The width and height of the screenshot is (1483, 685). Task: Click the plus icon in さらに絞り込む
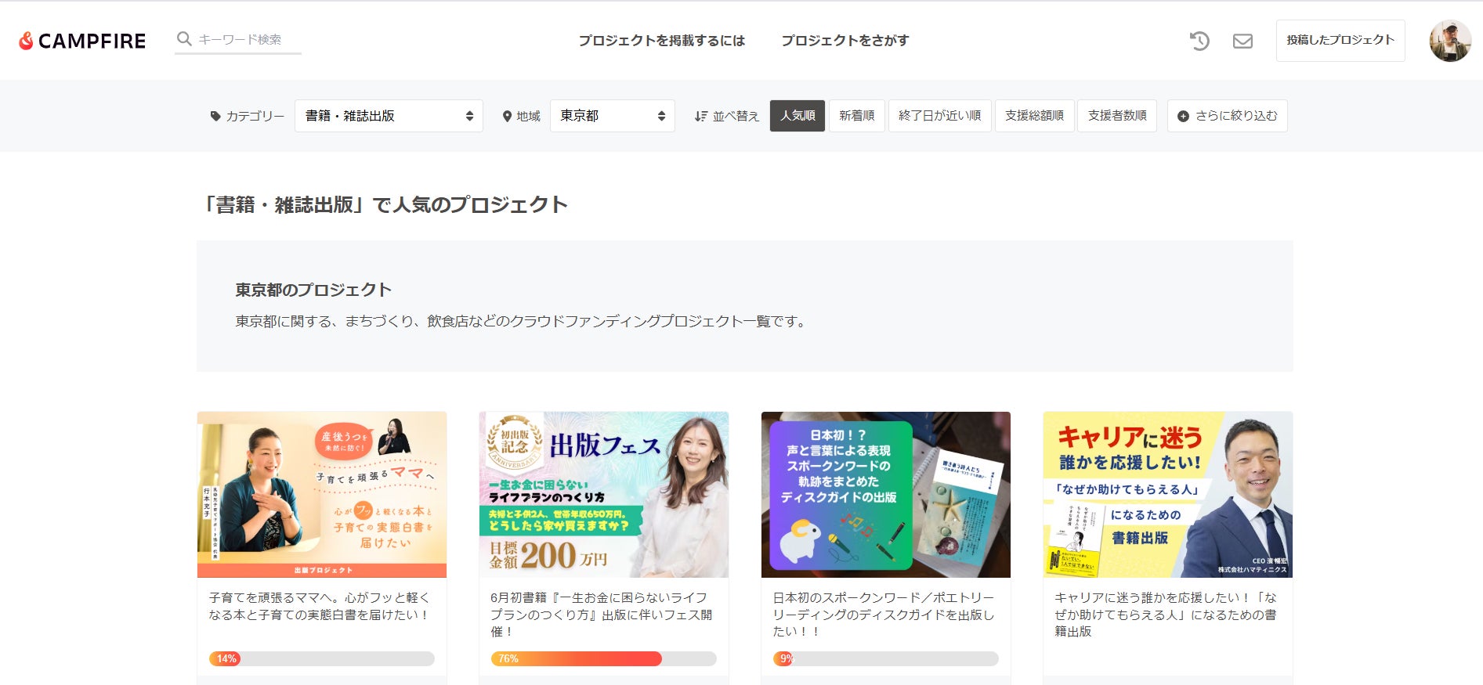1183,116
